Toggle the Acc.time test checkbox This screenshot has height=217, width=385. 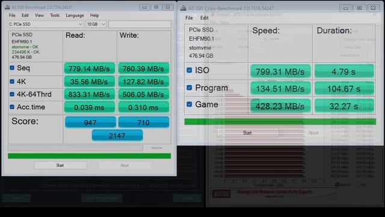point(12,107)
